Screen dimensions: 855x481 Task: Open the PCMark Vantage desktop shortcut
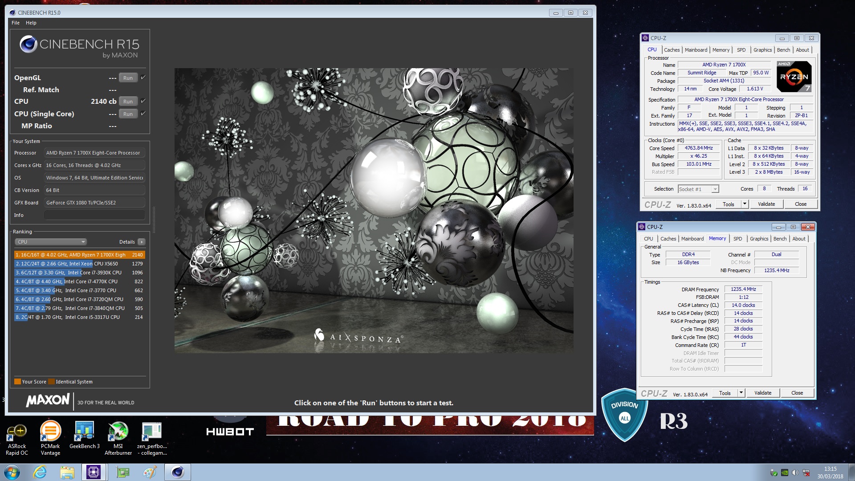click(x=50, y=439)
